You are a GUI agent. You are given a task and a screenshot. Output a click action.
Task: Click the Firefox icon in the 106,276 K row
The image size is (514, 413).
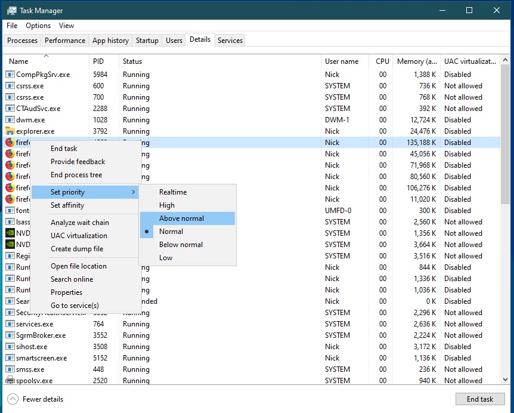click(x=10, y=187)
